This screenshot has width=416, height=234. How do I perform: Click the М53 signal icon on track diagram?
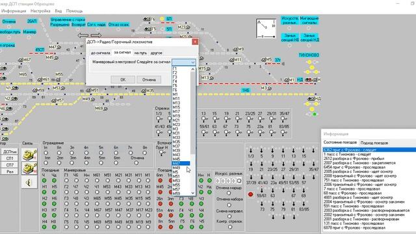click(63, 88)
